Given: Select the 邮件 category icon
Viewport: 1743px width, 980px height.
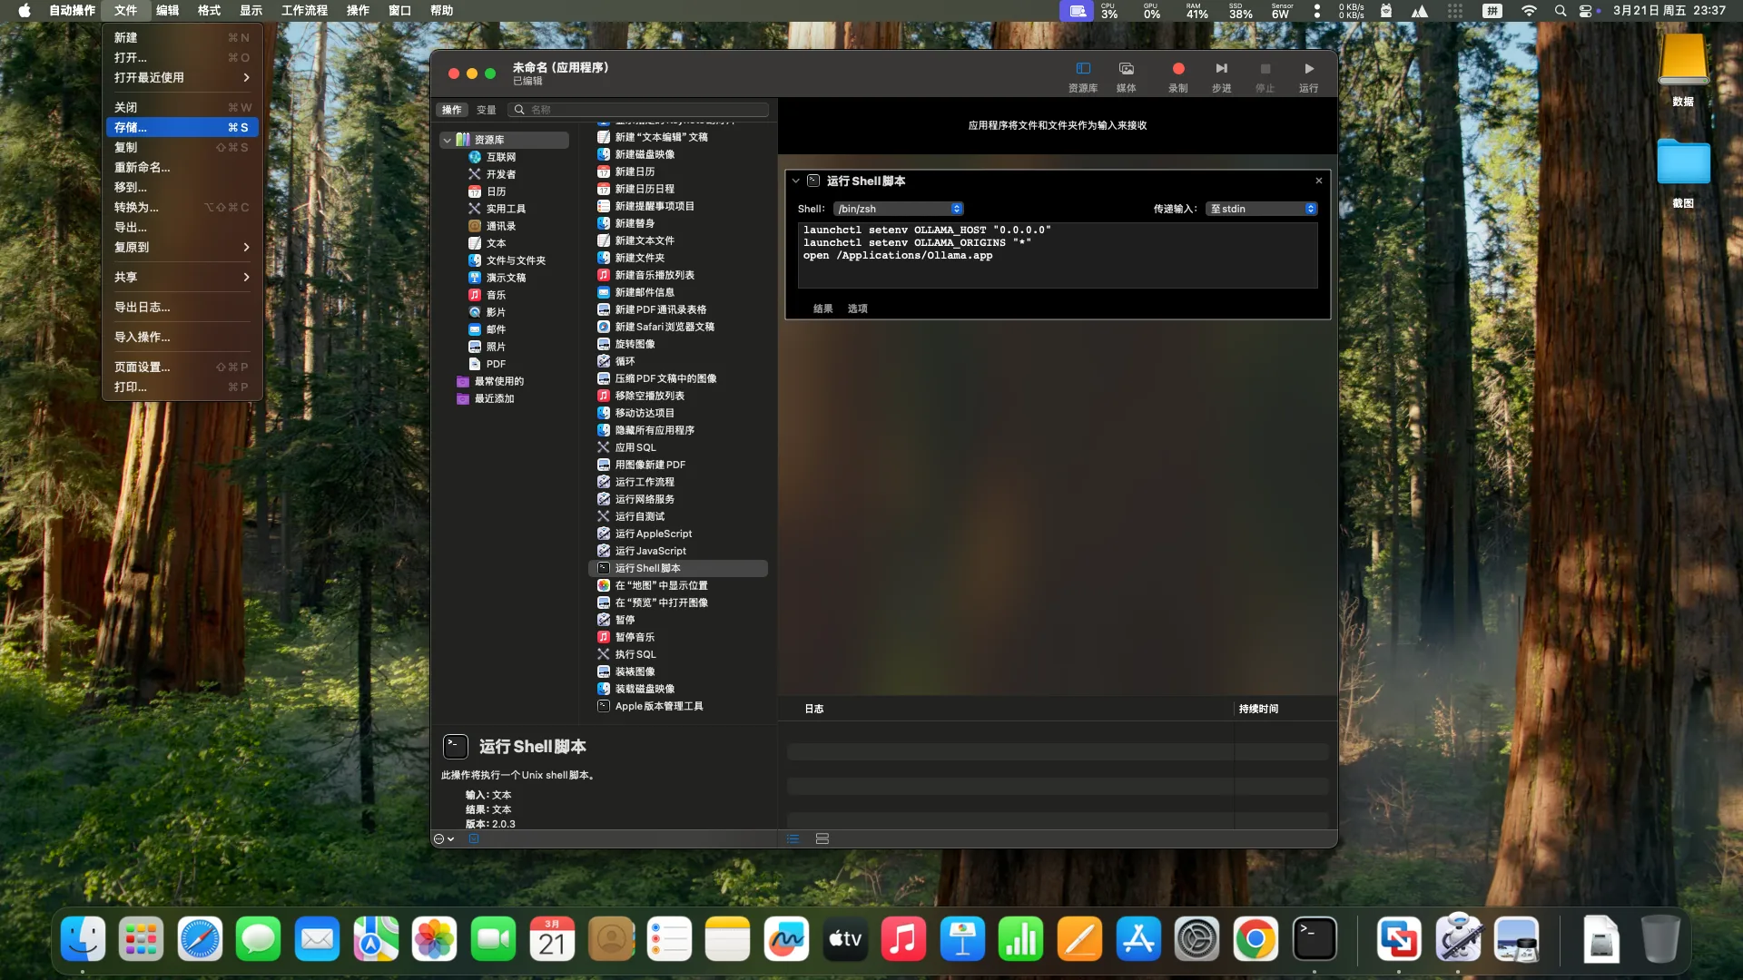Looking at the screenshot, I should [x=475, y=329].
